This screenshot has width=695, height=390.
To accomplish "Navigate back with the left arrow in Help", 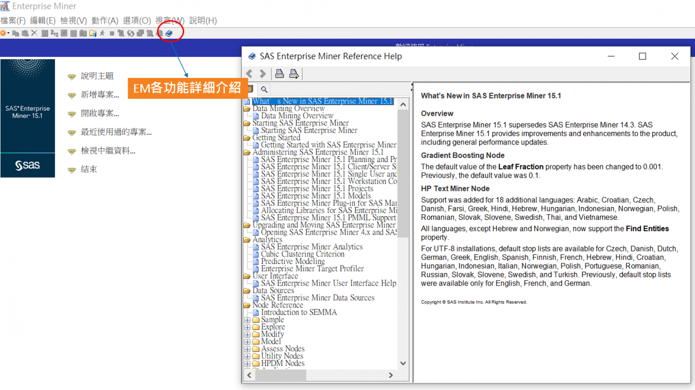I will pos(249,73).
